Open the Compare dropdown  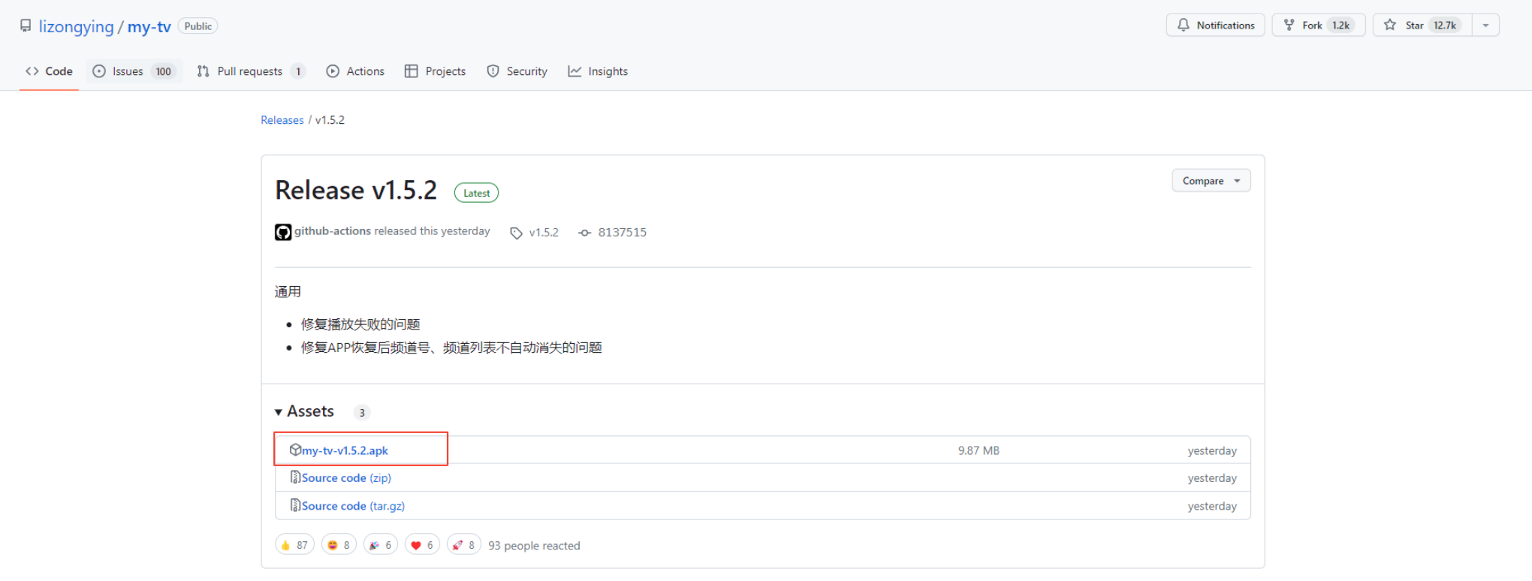tap(1211, 181)
